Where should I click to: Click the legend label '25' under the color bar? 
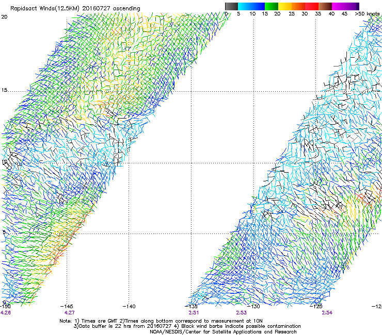click(x=292, y=13)
